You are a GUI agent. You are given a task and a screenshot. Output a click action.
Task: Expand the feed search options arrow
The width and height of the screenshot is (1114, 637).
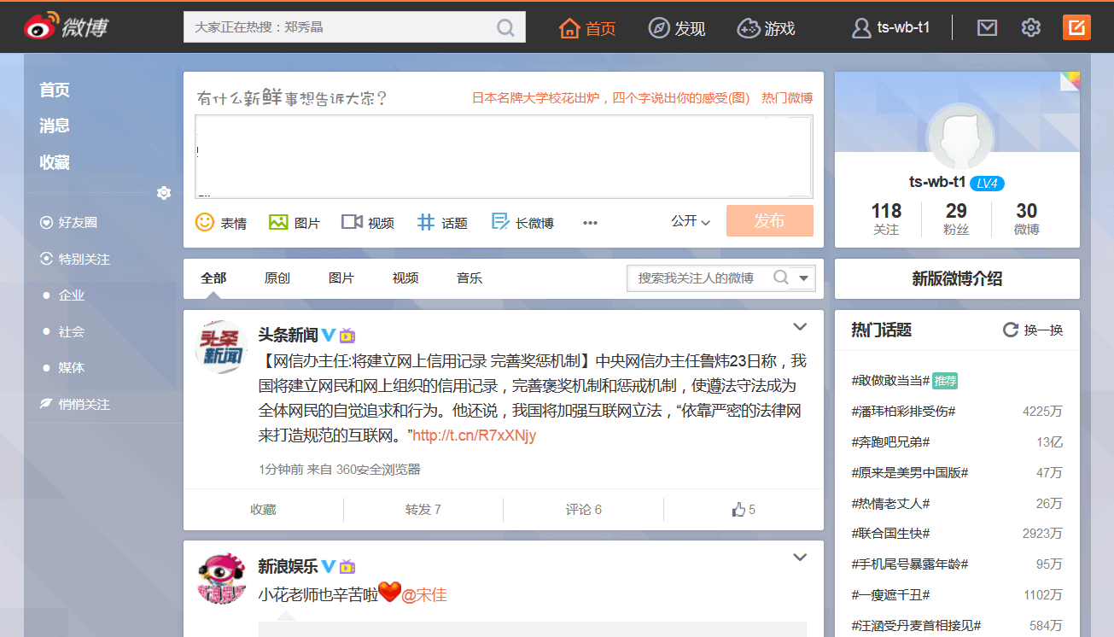[804, 278]
